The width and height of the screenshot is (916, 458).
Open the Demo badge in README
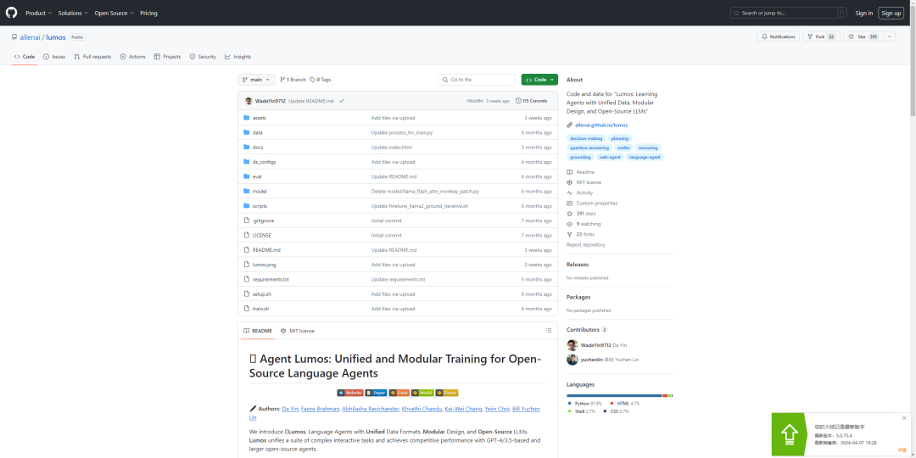[447, 394]
